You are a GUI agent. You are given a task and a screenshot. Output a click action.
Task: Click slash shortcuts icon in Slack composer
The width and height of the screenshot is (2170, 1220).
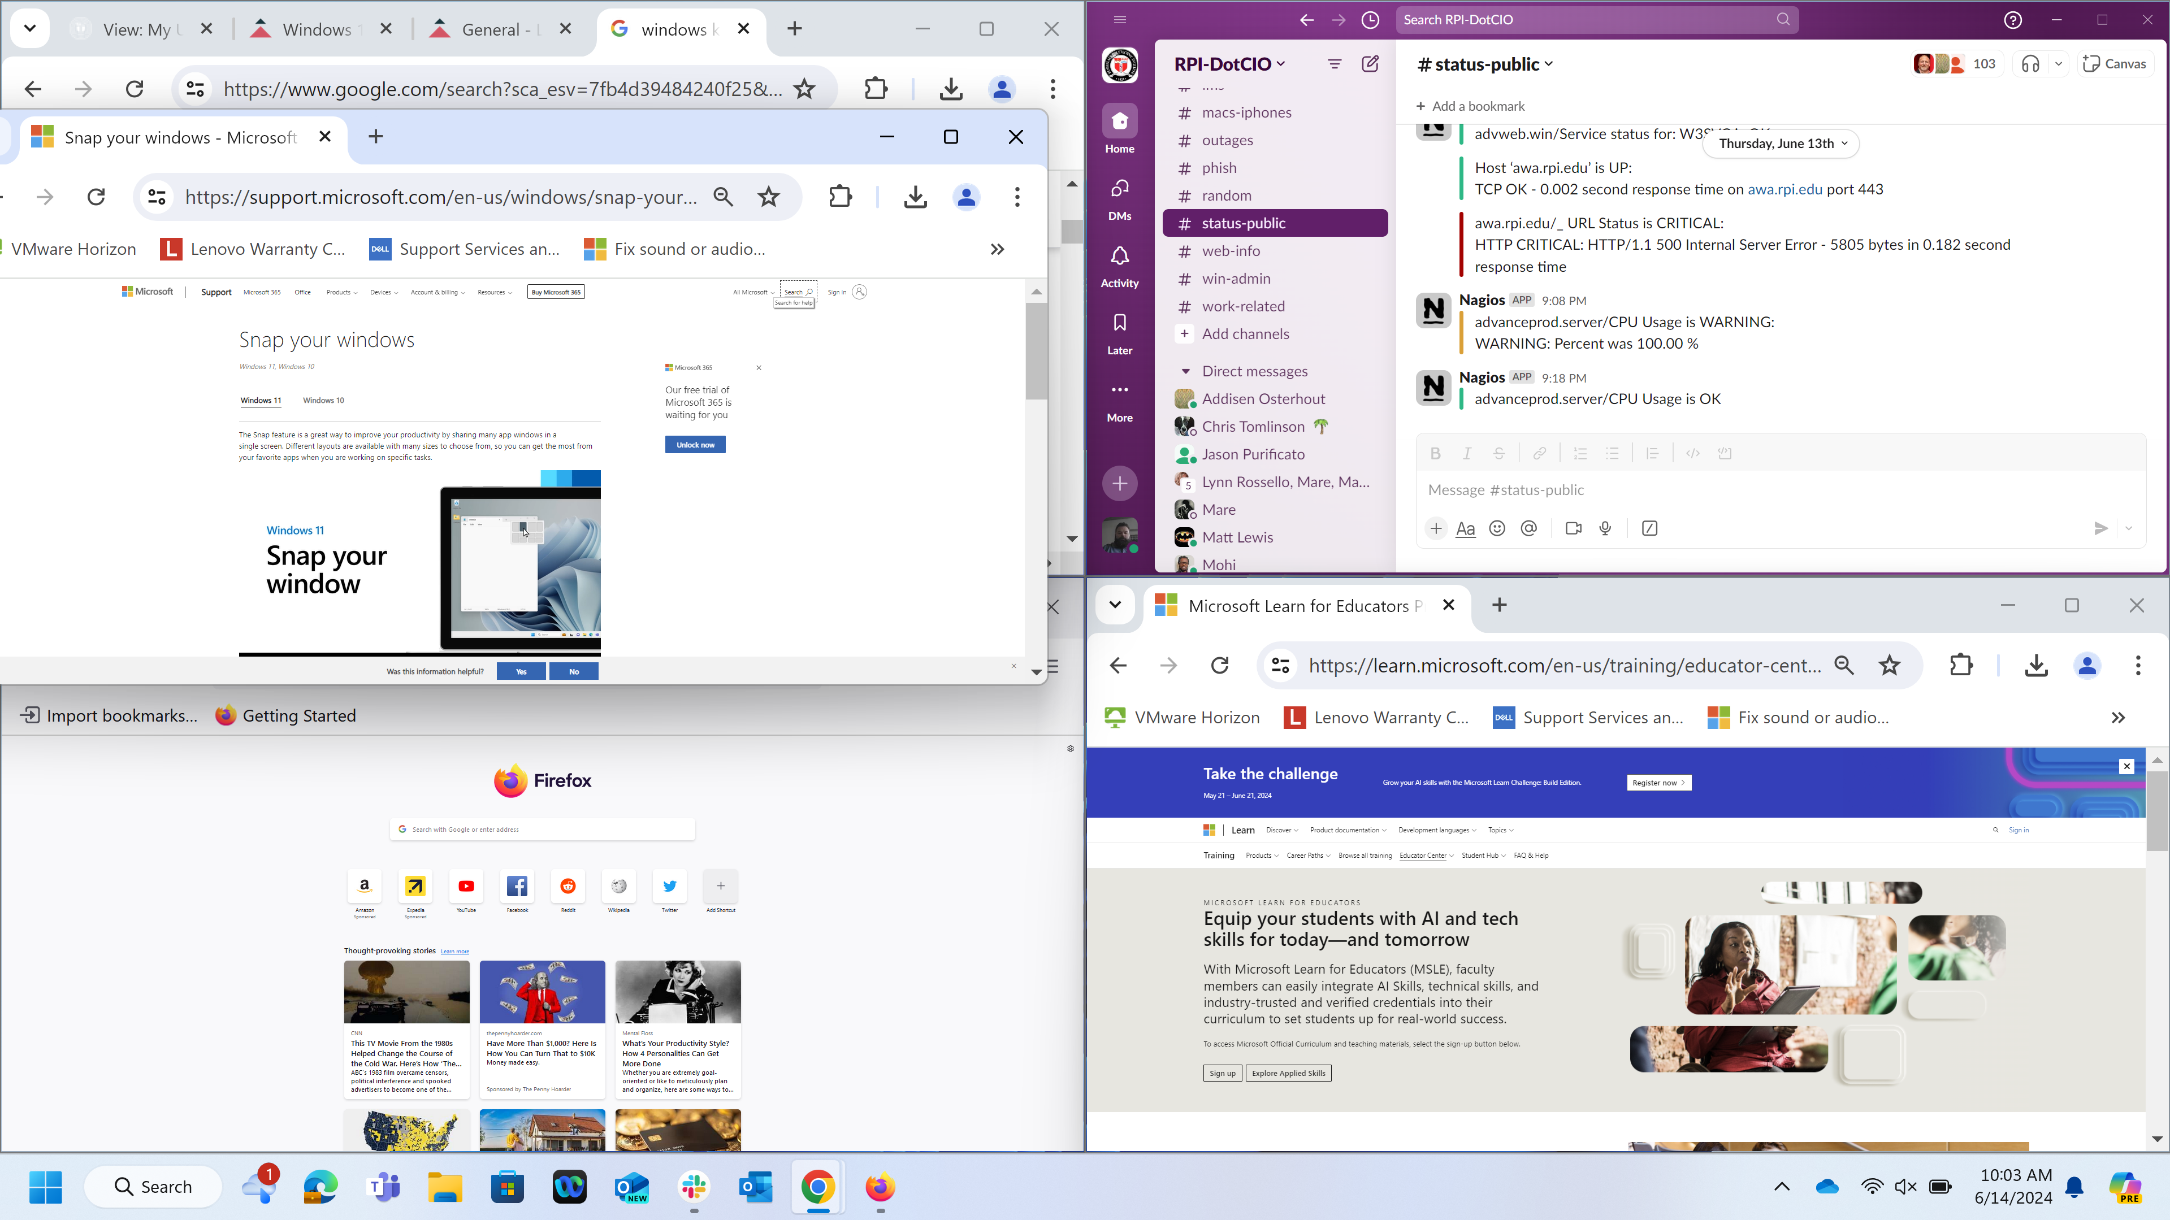[1649, 528]
